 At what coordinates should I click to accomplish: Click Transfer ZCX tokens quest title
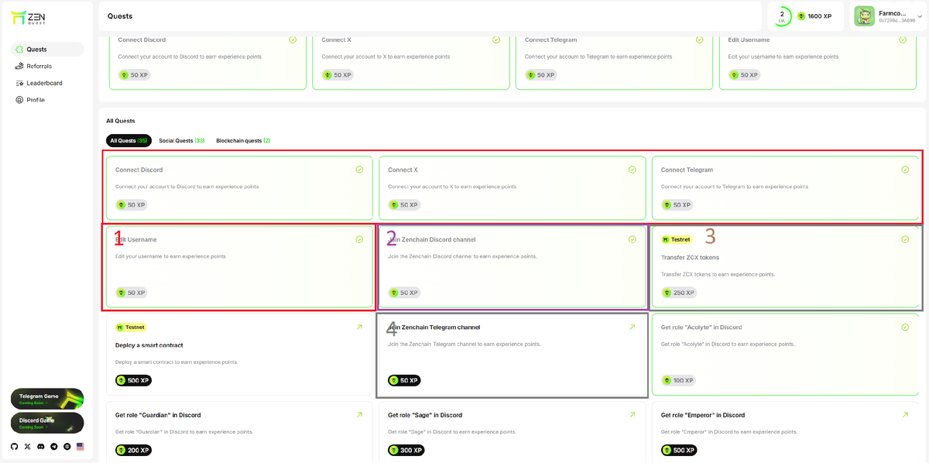(x=690, y=258)
